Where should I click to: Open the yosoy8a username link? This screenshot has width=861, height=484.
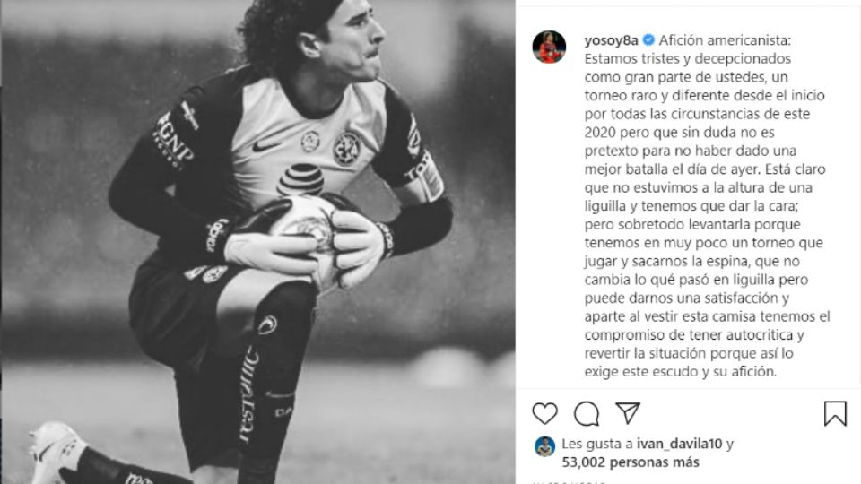click(x=611, y=40)
